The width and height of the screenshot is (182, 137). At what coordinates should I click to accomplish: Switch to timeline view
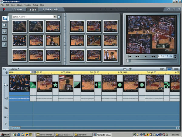[170, 69]
